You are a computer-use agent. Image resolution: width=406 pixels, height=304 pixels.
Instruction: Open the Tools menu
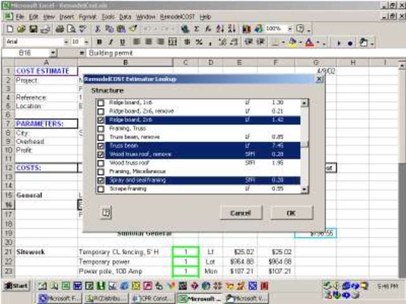point(108,17)
